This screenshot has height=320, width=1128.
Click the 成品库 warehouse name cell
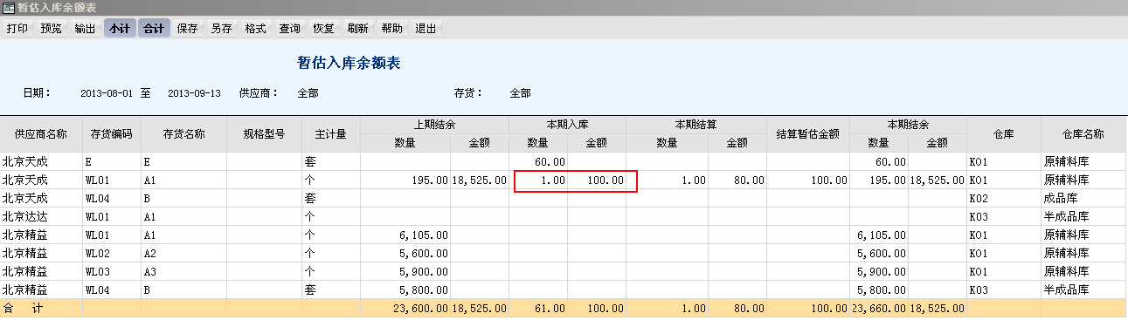pyautogui.click(x=1083, y=199)
